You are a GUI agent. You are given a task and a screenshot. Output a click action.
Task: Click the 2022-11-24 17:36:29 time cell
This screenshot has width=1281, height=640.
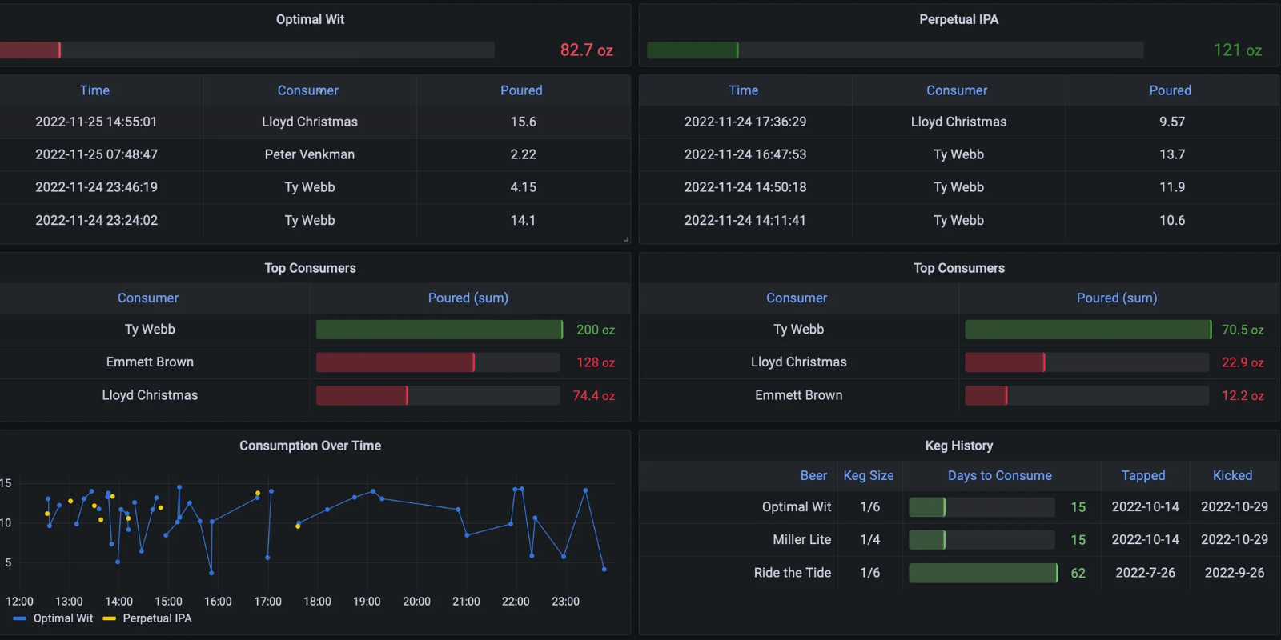(745, 122)
